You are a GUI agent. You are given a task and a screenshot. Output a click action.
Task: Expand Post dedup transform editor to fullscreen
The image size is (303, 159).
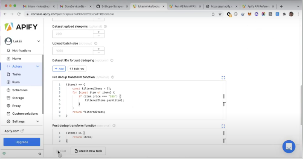click(223, 126)
